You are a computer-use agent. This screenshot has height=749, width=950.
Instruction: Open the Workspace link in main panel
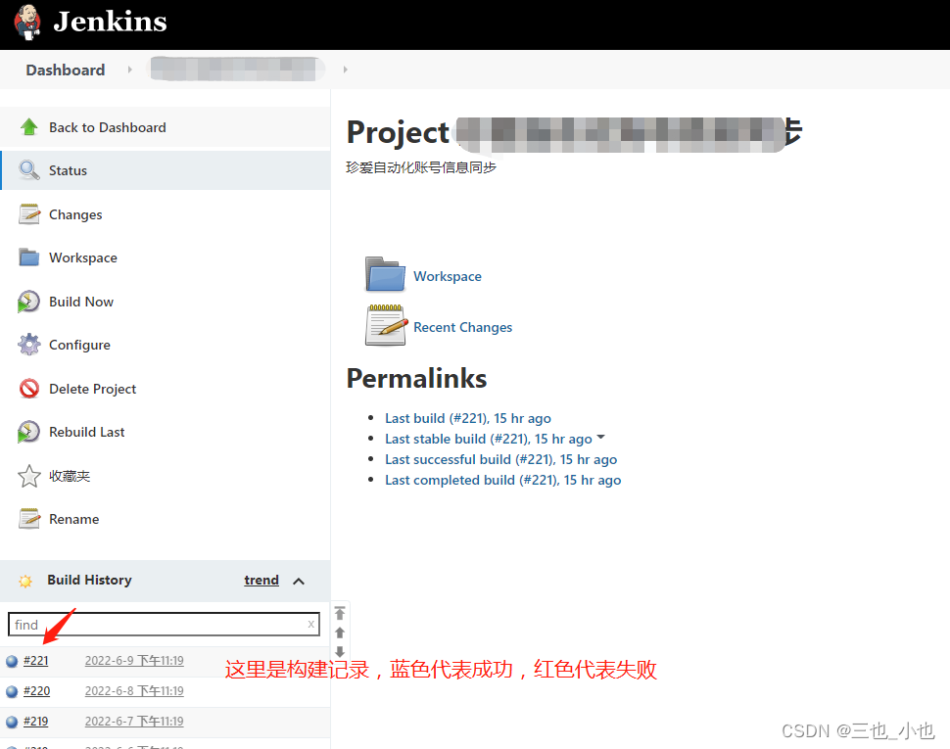(x=448, y=276)
